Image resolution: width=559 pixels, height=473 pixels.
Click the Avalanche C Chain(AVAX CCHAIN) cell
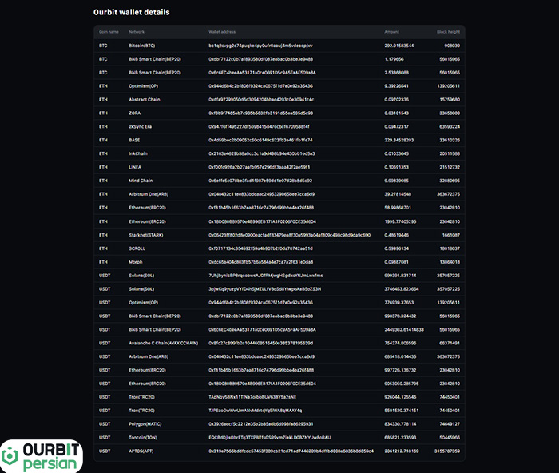tap(165, 343)
